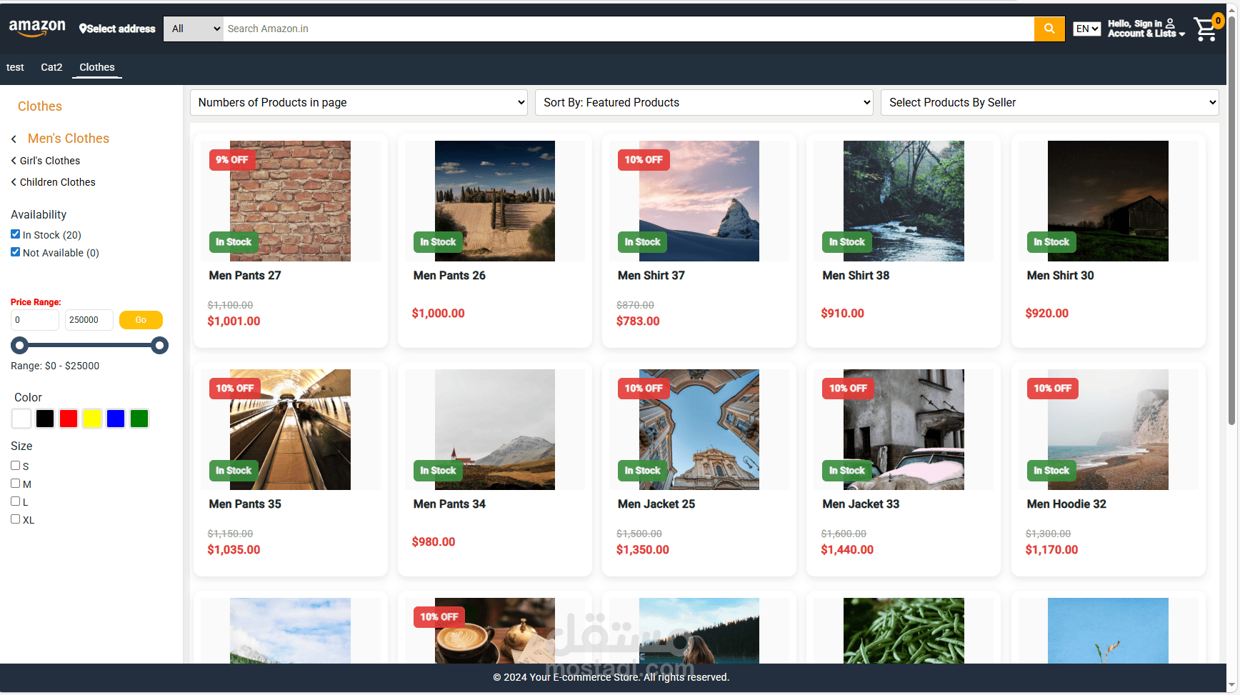Select the green color swatch
The height and width of the screenshot is (695, 1240).
139,419
